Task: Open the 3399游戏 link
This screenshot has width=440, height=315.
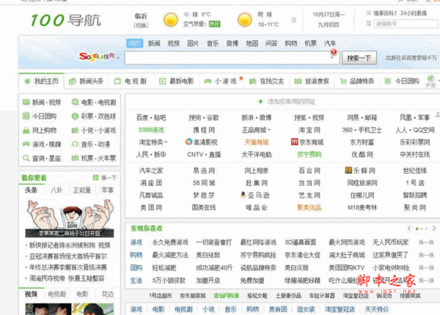Action: (151, 130)
